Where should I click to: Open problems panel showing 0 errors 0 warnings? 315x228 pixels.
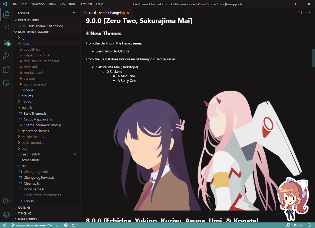coord(71,225)
